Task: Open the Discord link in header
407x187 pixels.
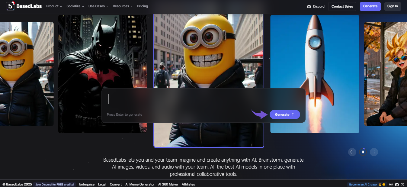Action: click(316, 6)
